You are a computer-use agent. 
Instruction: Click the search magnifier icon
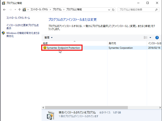coord(156,10)
